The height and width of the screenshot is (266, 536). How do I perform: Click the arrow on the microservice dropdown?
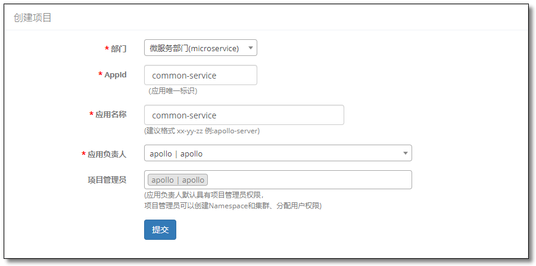coord(250,48)
